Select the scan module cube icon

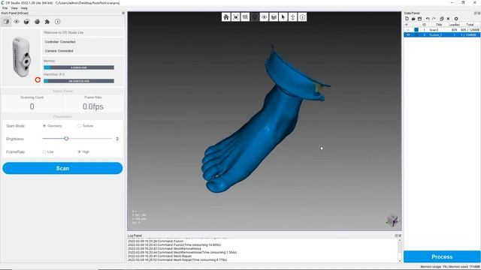(x=6, y=22)
